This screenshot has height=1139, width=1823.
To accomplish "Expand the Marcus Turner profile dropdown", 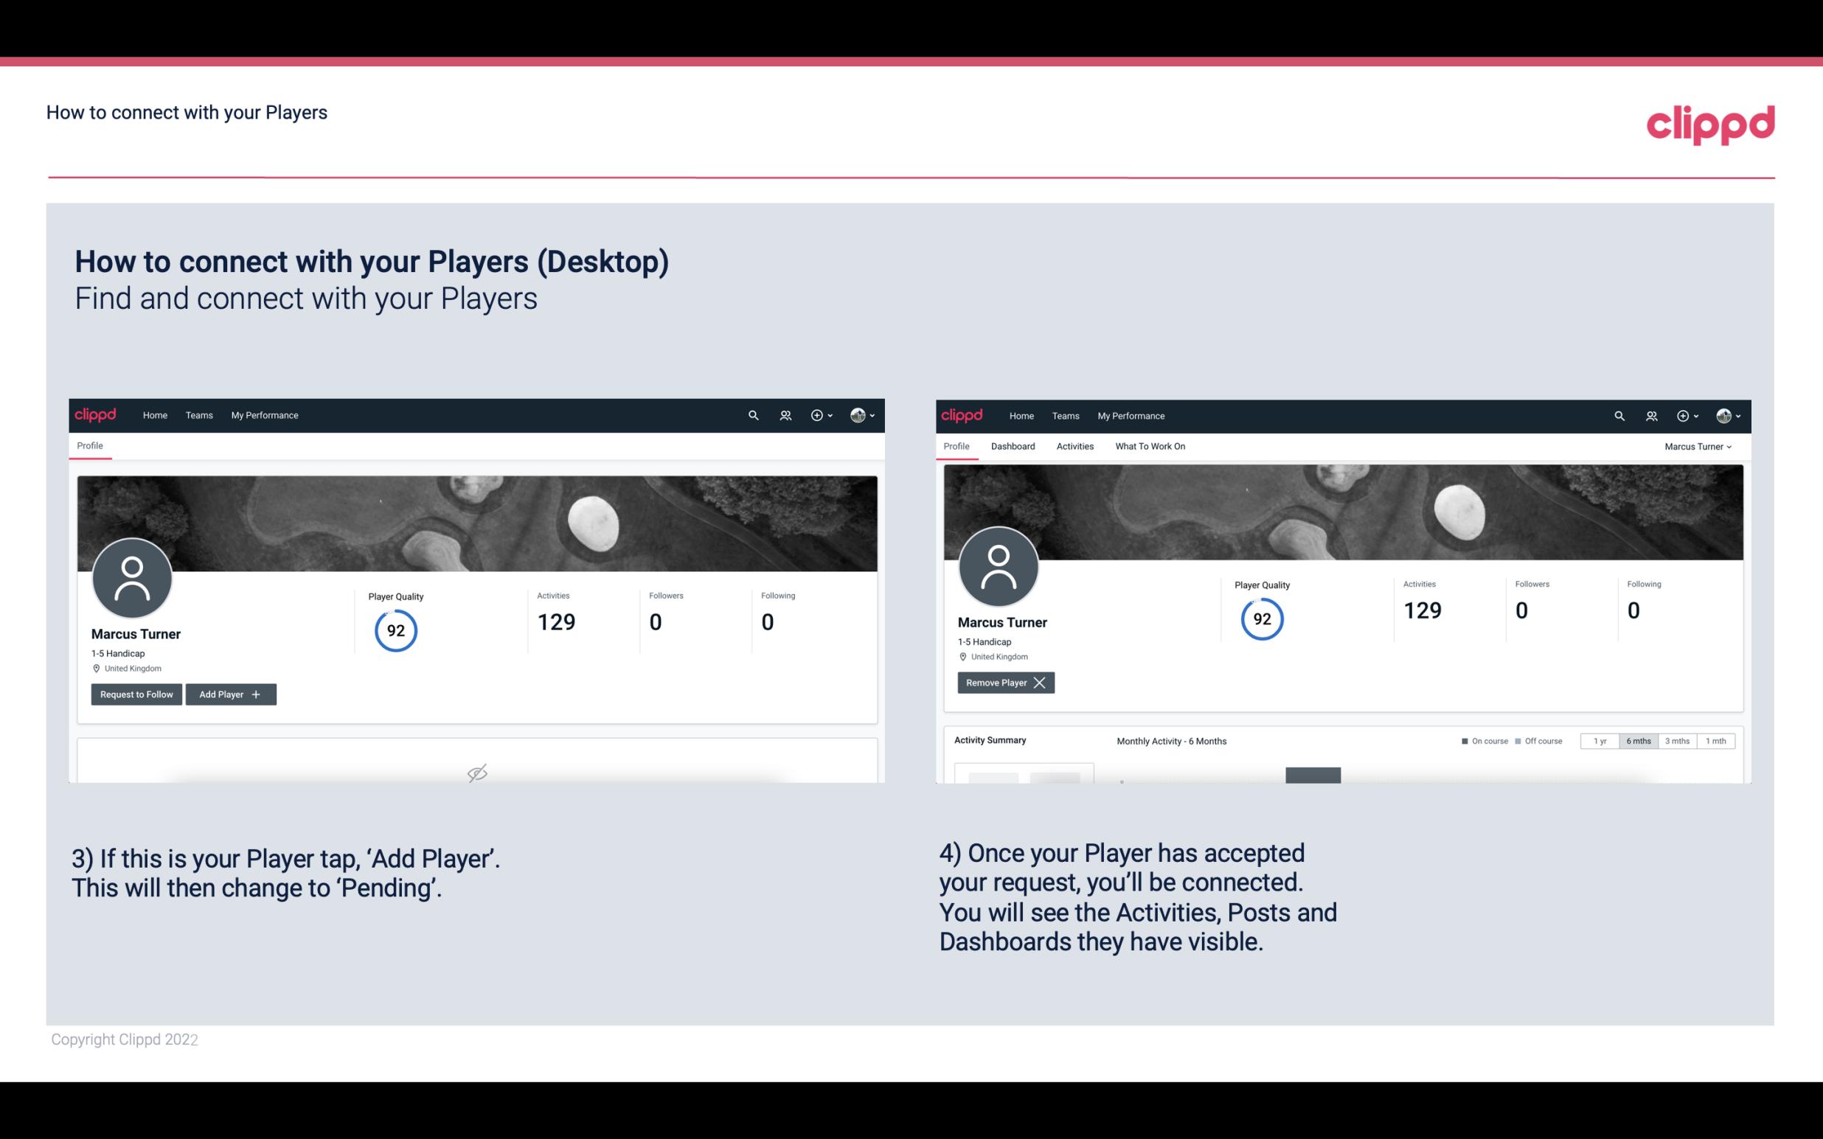I will pyautogui.click(x=1698, y=446).
